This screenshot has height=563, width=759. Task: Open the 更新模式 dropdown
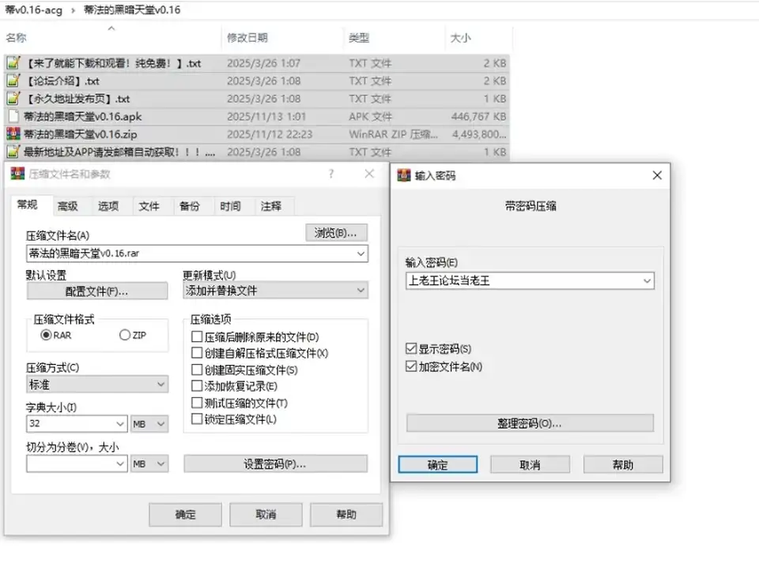275,291
